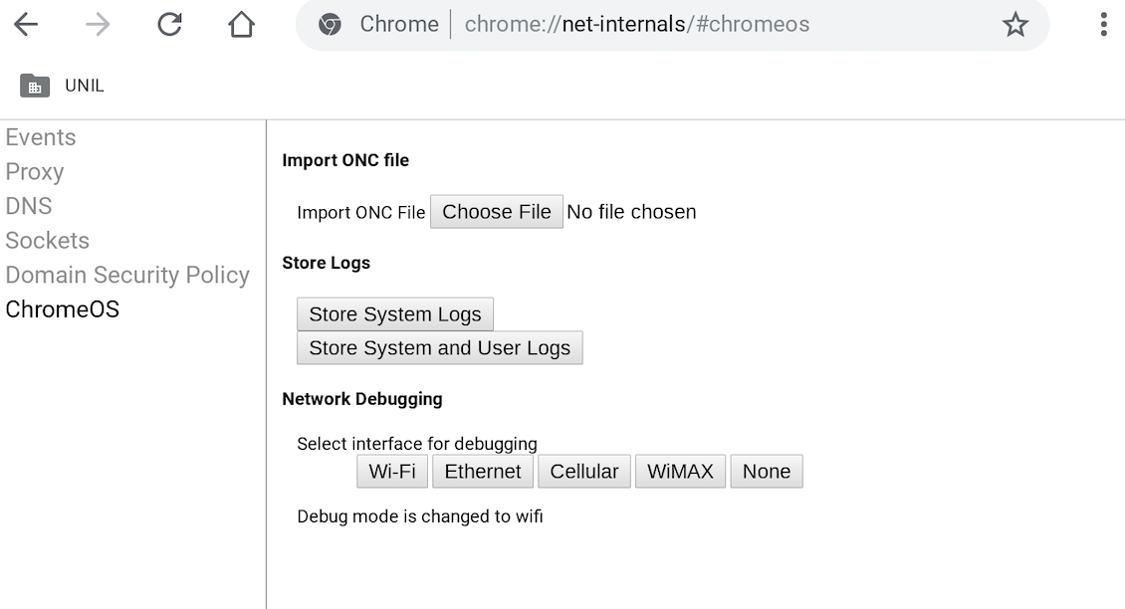
Task: Click Store System and User Logs
Action: point(439,348)
